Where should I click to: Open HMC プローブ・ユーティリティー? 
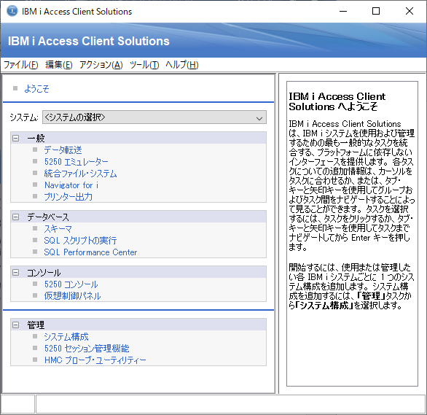click(x=95, y=360)
